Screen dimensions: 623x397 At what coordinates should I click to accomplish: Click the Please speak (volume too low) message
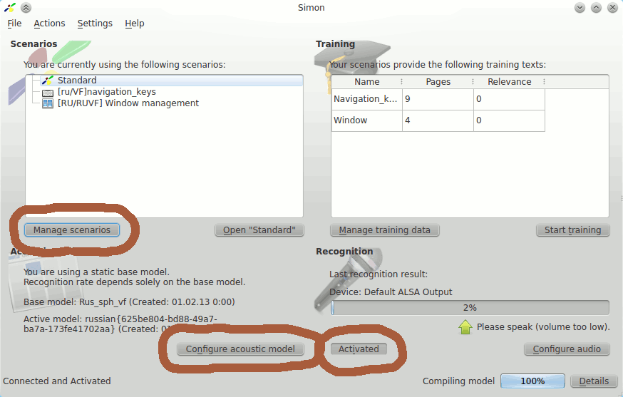click(543, 327)
